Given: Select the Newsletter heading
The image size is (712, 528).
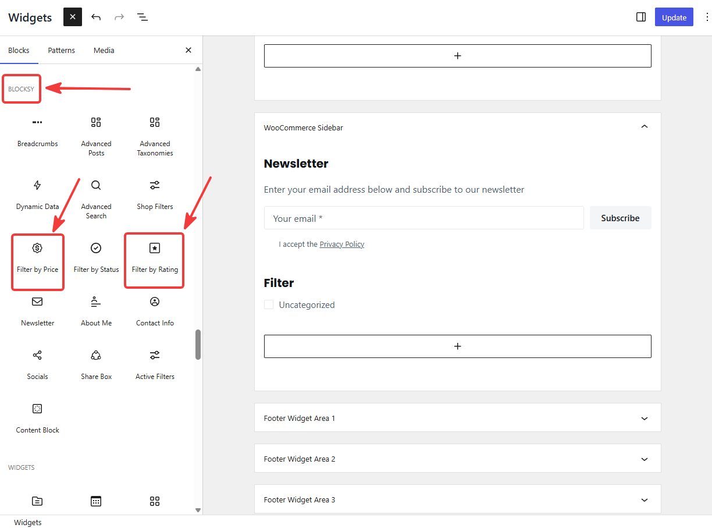Looking at the screenshot, I should pyautogui.click(x=296, y=164).
